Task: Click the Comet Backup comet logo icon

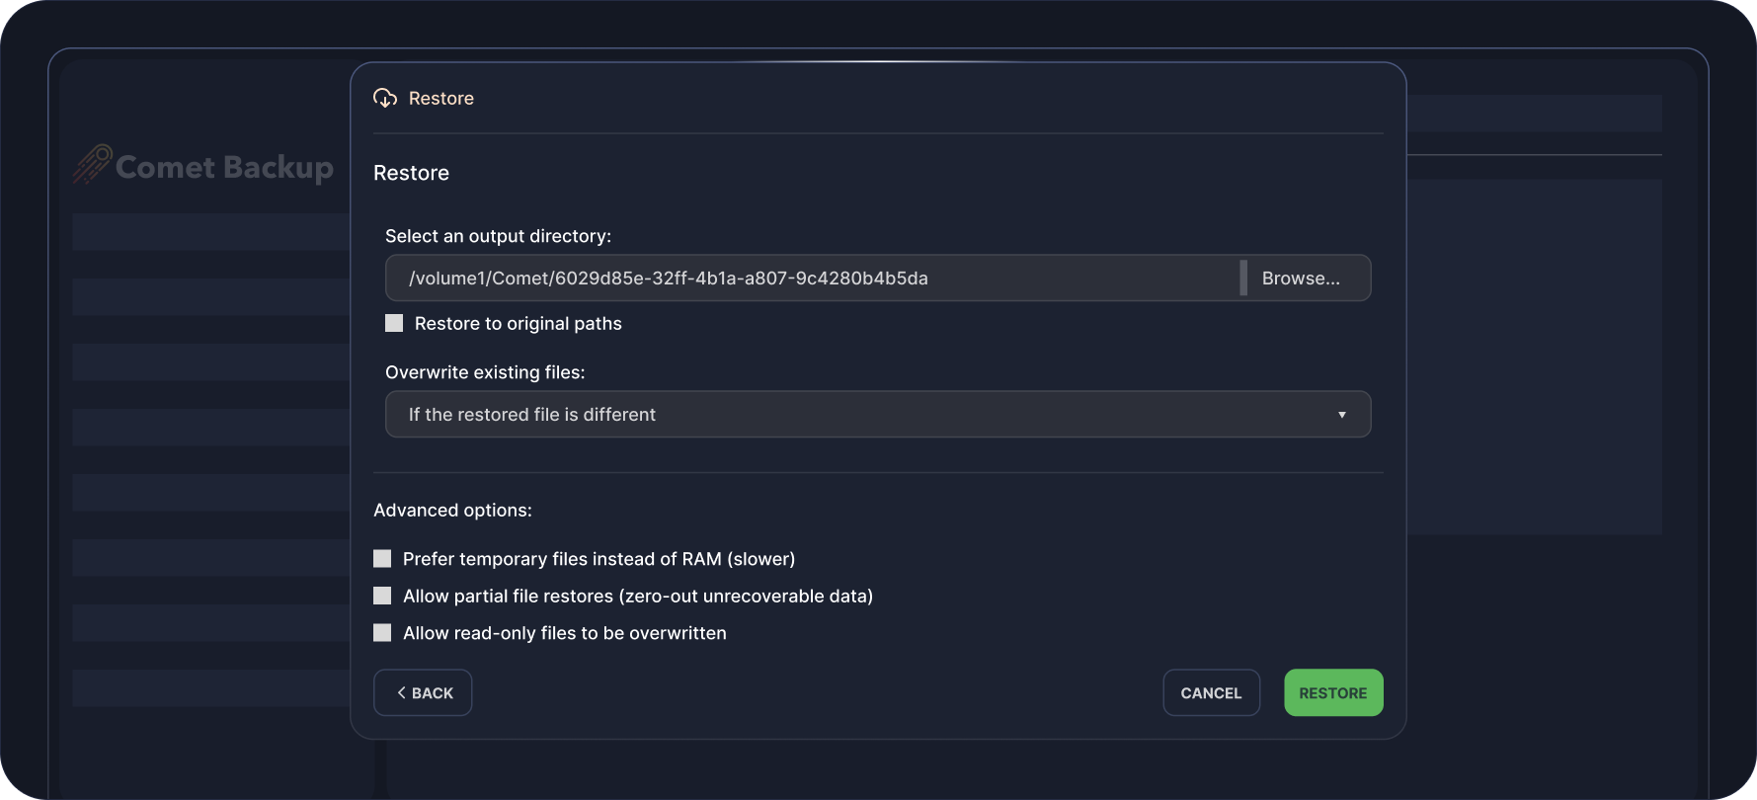Action: [92, 165]
